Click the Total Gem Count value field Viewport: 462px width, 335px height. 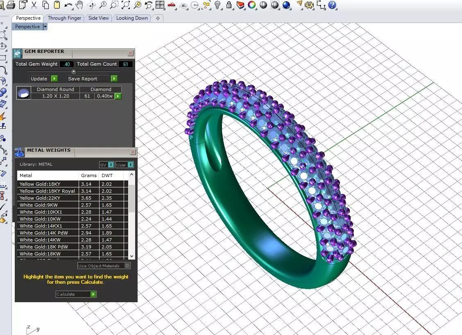(126, 64)
